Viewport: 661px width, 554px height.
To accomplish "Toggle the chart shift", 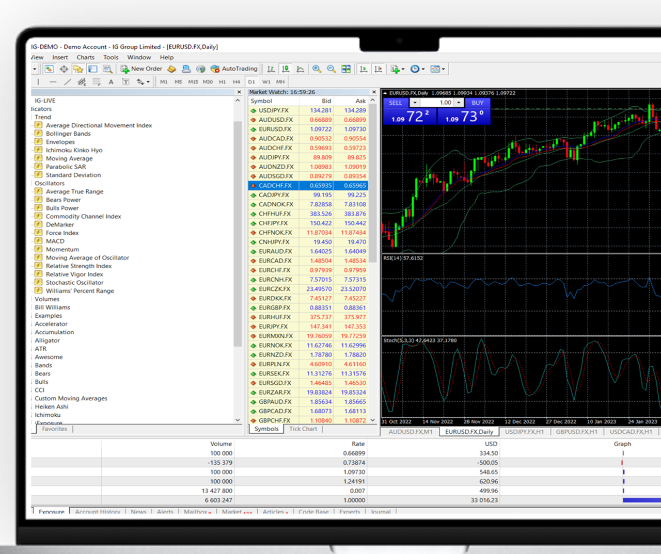I will [x=378, y=69].
